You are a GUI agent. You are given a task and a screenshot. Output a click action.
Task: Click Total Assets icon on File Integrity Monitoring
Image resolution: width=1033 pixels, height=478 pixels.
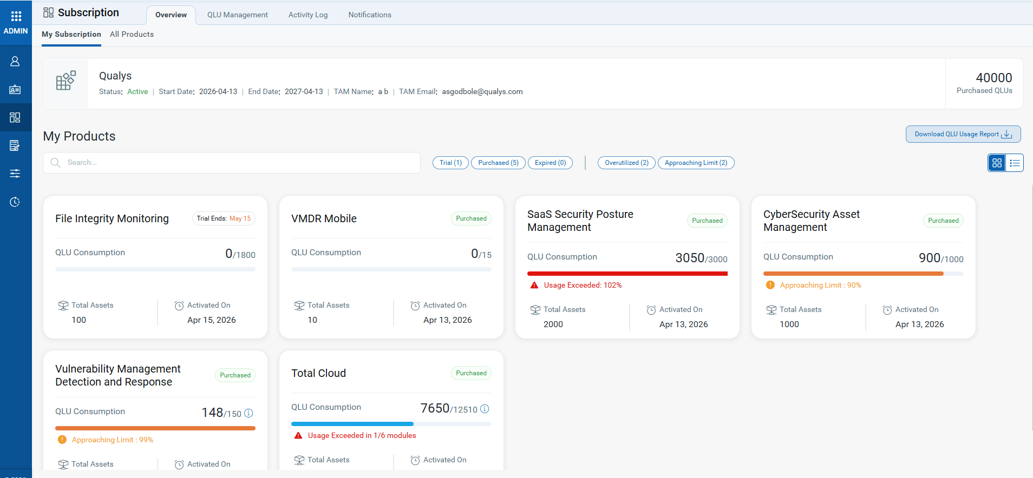coord(63,306)
